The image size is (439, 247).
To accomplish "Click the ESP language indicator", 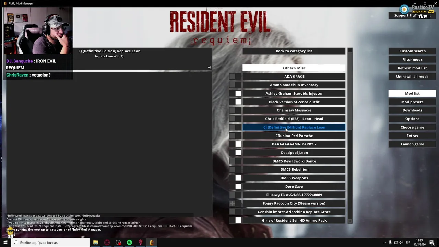I will click(408, 243).
